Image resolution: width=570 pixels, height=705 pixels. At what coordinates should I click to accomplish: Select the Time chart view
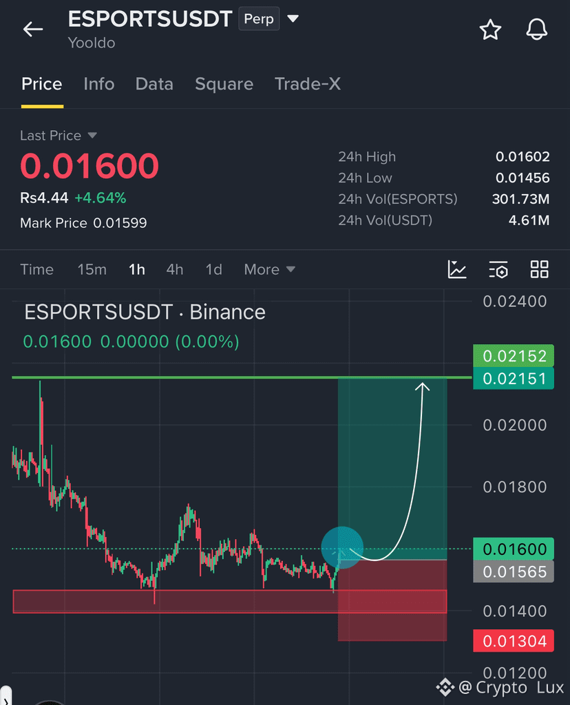37,269
